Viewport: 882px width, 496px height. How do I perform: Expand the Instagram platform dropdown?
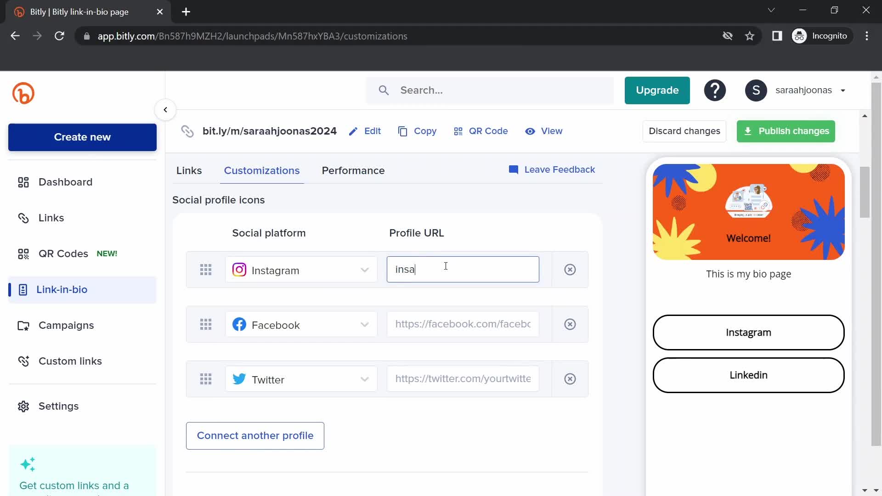[x=364, y=270]
